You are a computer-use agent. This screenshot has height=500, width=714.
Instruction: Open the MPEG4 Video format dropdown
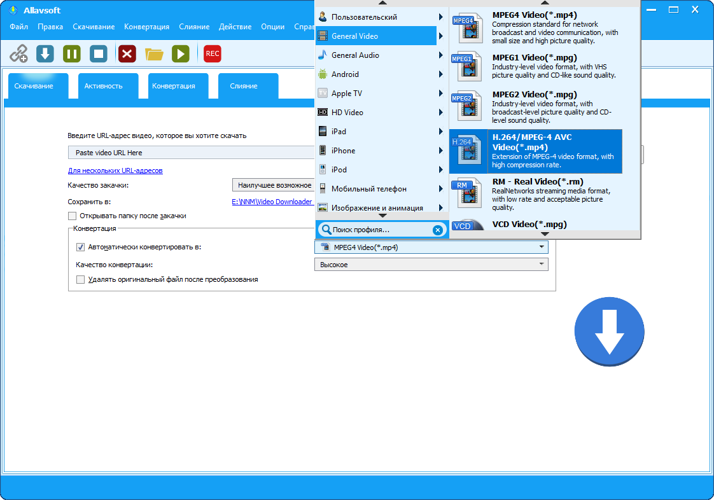pos(431,247)
